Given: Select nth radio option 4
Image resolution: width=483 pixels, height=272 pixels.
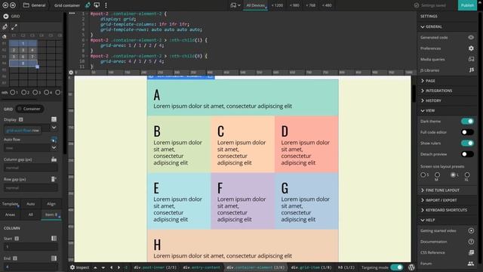Looking at the screenshot, I should point(46,92).
